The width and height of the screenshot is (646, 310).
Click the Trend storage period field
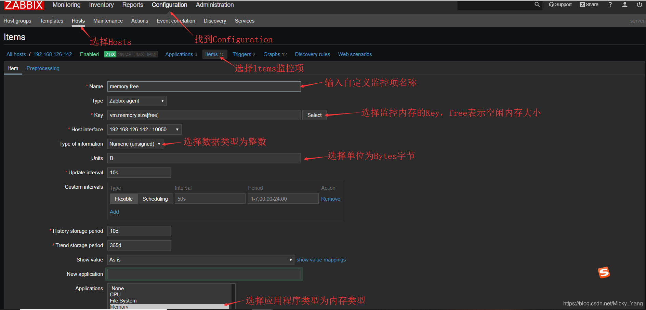pyautogui.click(x=139, y=245)
